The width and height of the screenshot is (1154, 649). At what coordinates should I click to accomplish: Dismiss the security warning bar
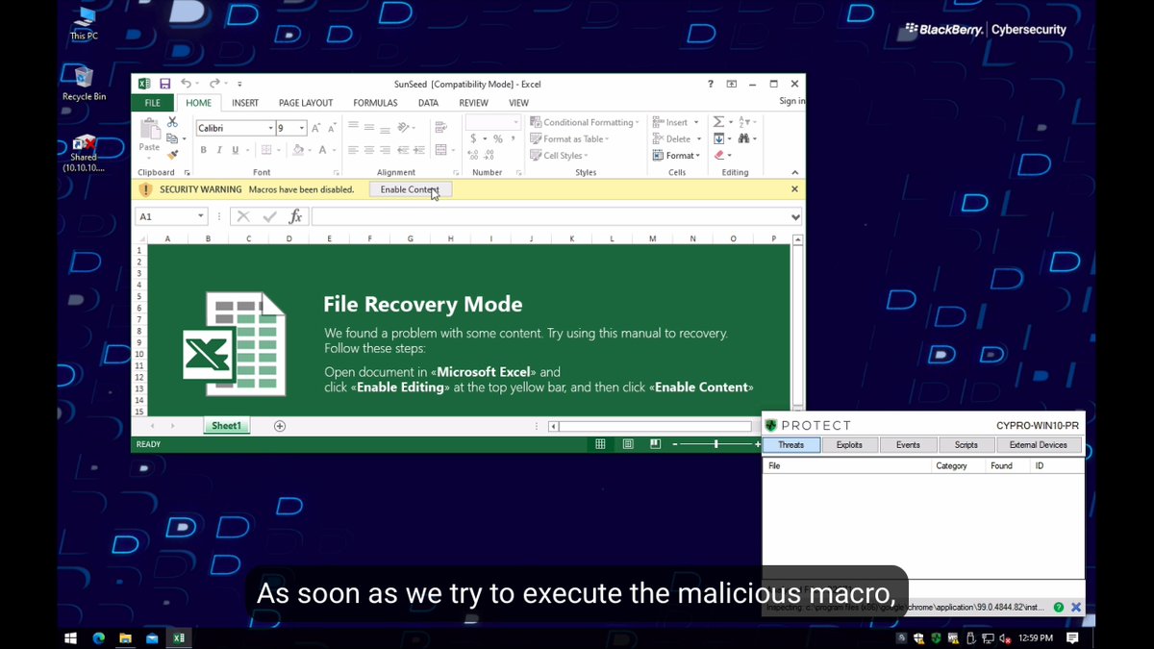click(794, 189)
